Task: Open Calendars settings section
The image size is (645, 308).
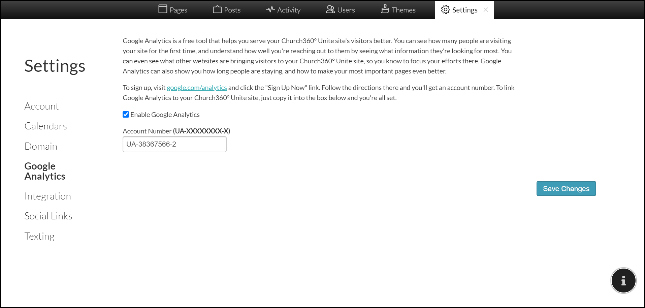Action: 46,126
